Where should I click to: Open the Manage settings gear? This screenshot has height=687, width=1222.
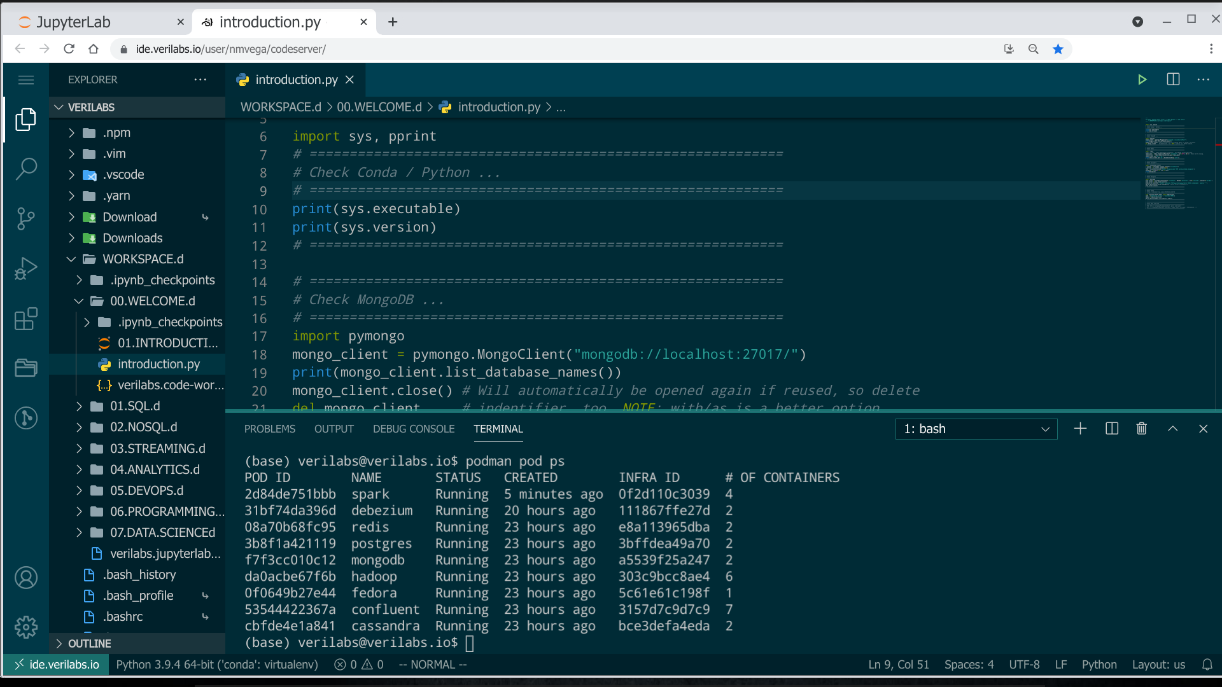tap(26, 627)
